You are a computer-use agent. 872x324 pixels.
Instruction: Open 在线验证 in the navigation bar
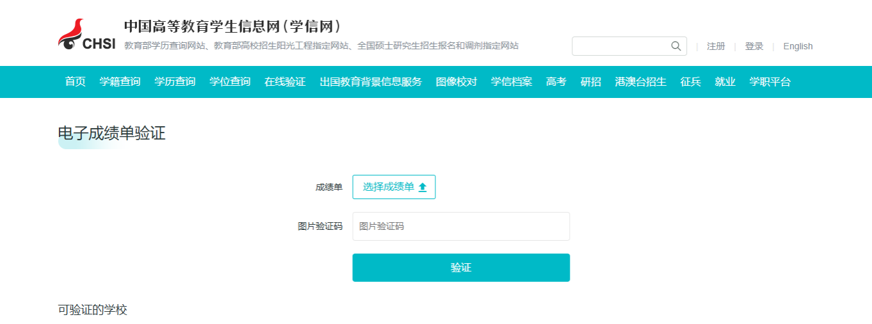pos(285,82)
